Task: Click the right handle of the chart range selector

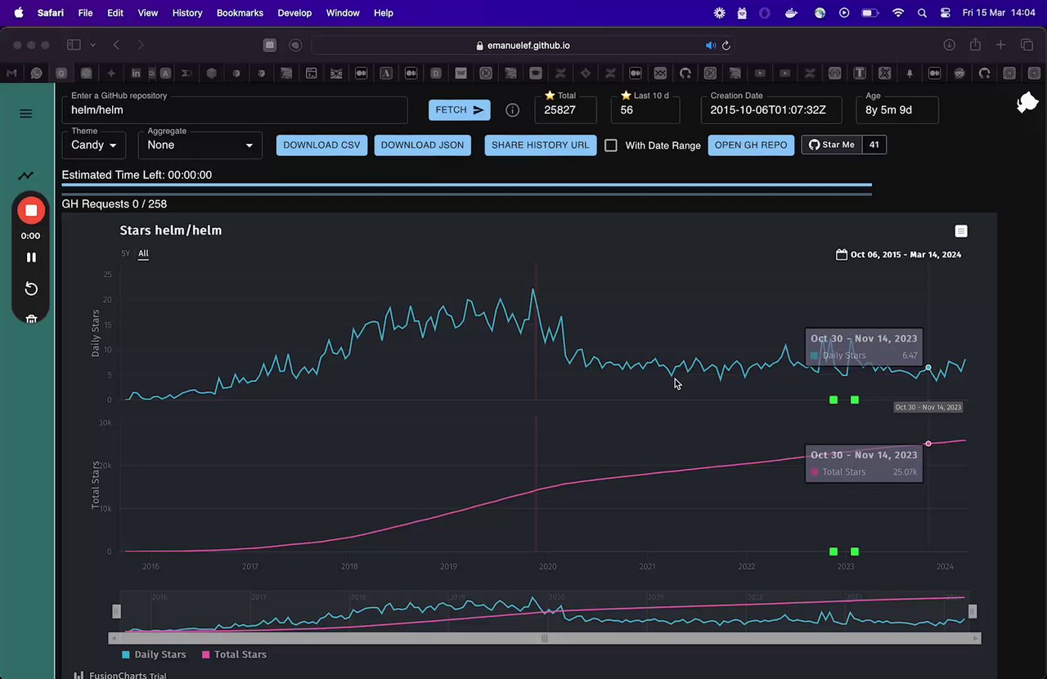Action: (x=973, y=611)
